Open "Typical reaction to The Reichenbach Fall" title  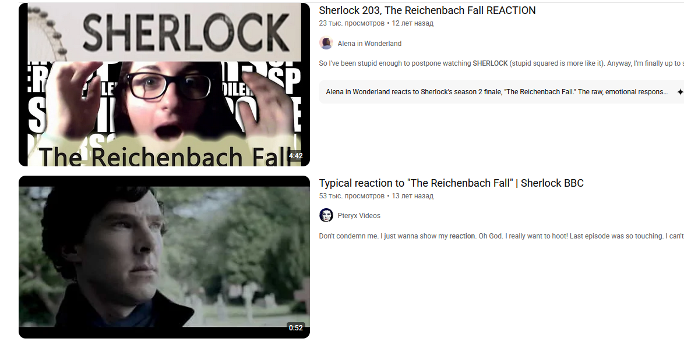click(x=451, y=183)
